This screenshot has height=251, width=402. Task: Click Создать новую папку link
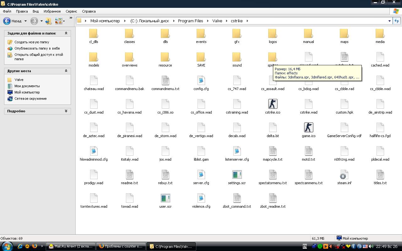[32, 42]
